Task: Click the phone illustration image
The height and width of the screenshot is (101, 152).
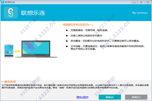Action: pyautogui.click(x=9, y=51)
